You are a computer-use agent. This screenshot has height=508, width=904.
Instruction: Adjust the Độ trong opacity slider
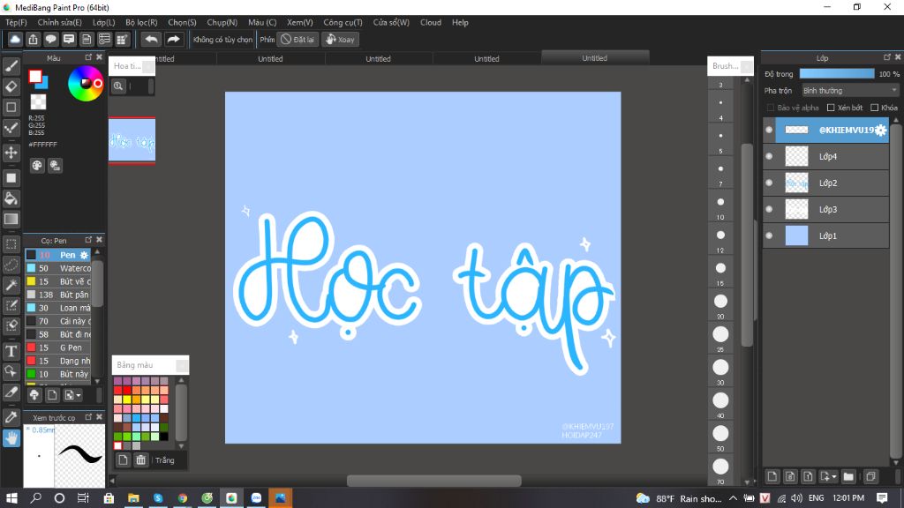(837, 74)
